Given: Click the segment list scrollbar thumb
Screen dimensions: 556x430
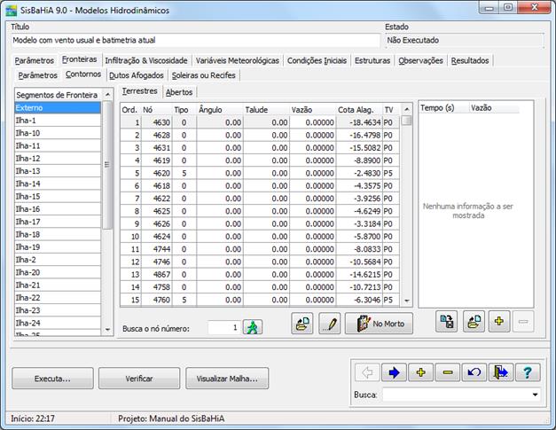Looking at the screenshot, I should [107, 165].
